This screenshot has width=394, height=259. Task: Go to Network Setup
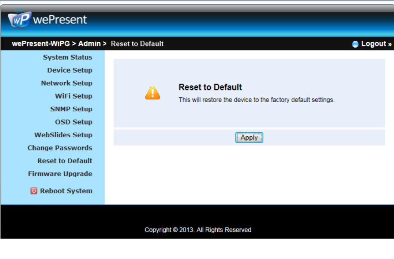click(67, 83)
